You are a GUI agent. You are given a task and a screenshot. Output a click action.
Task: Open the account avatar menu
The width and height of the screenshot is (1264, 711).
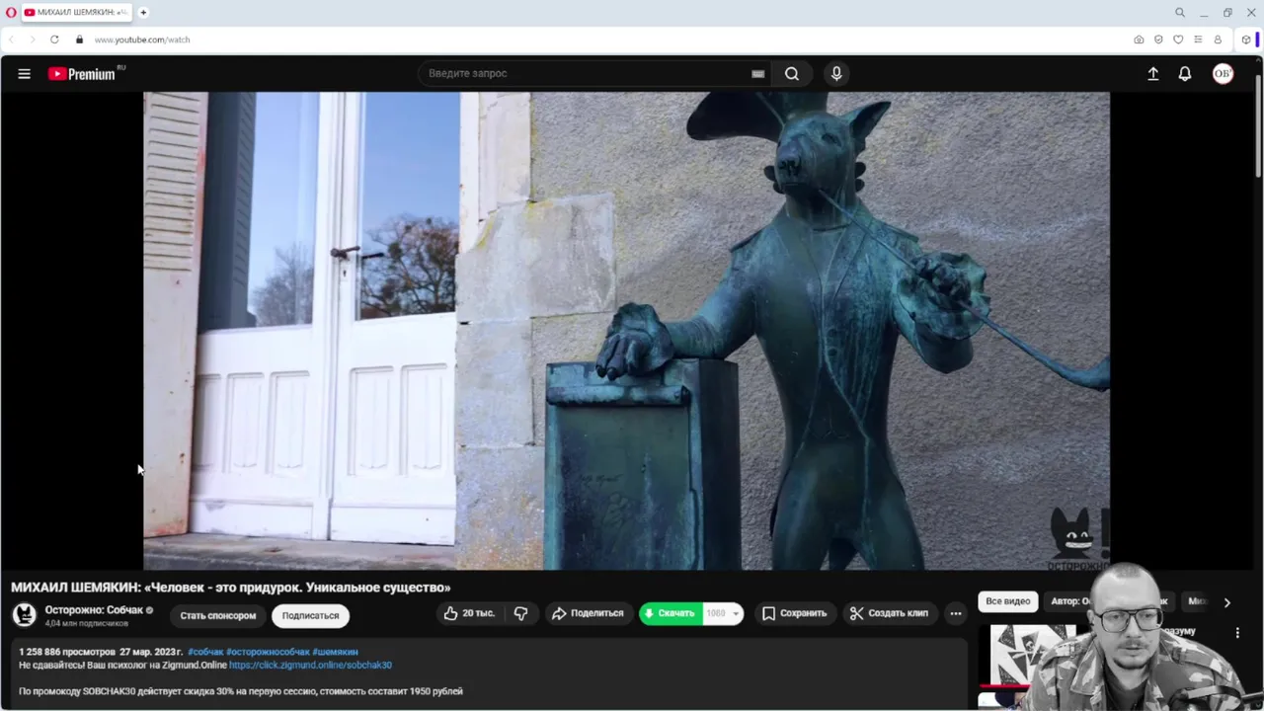tap(1223, 74)
